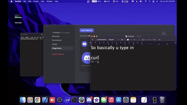Click the Malwarebytes M menu bar icon
The height and width of the screenshot is (105, 187).
click(133, 1)
